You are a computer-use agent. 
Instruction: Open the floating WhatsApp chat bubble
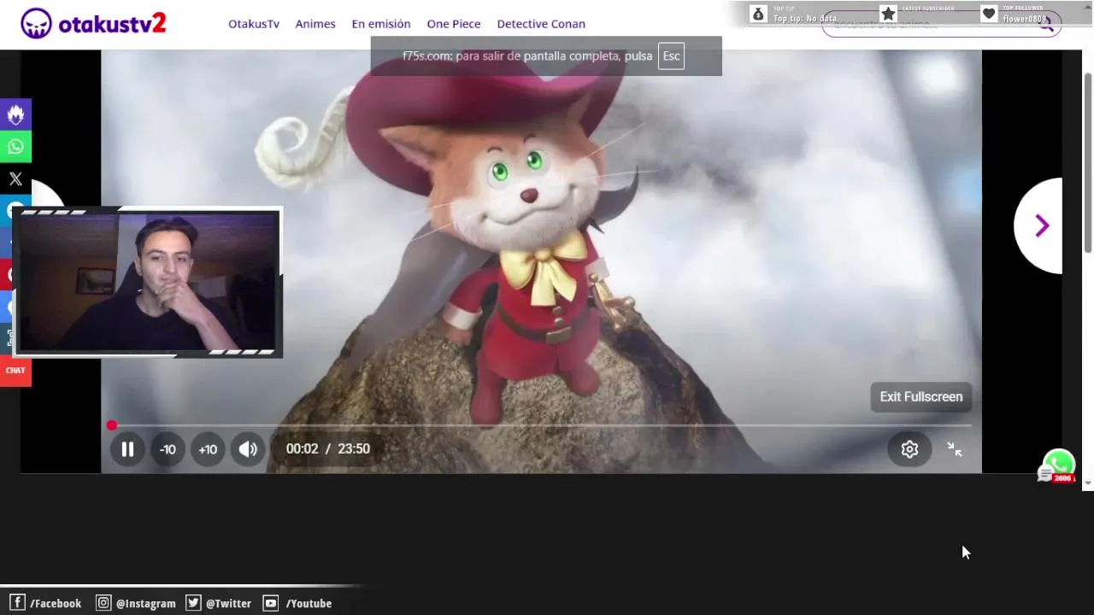click(x=1059, y=466)
